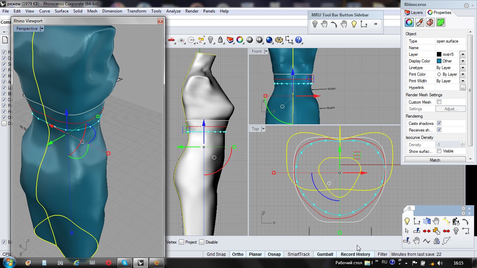Open the Surface menu
Screen dimensions: 477x268
(61, 11)
